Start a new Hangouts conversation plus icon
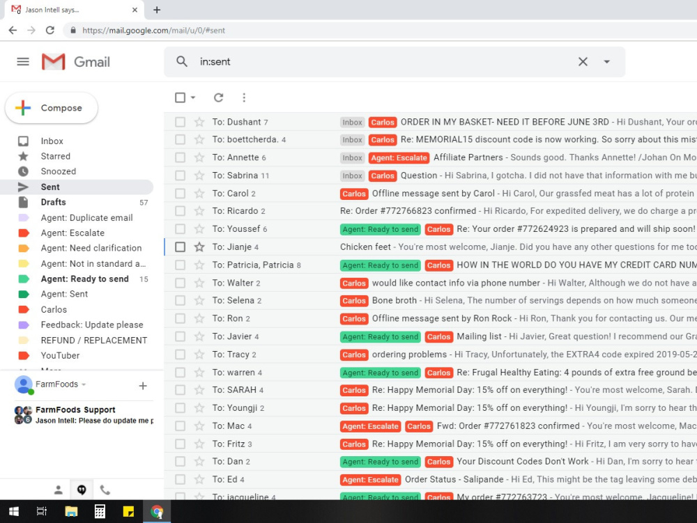 coord(143,386)
